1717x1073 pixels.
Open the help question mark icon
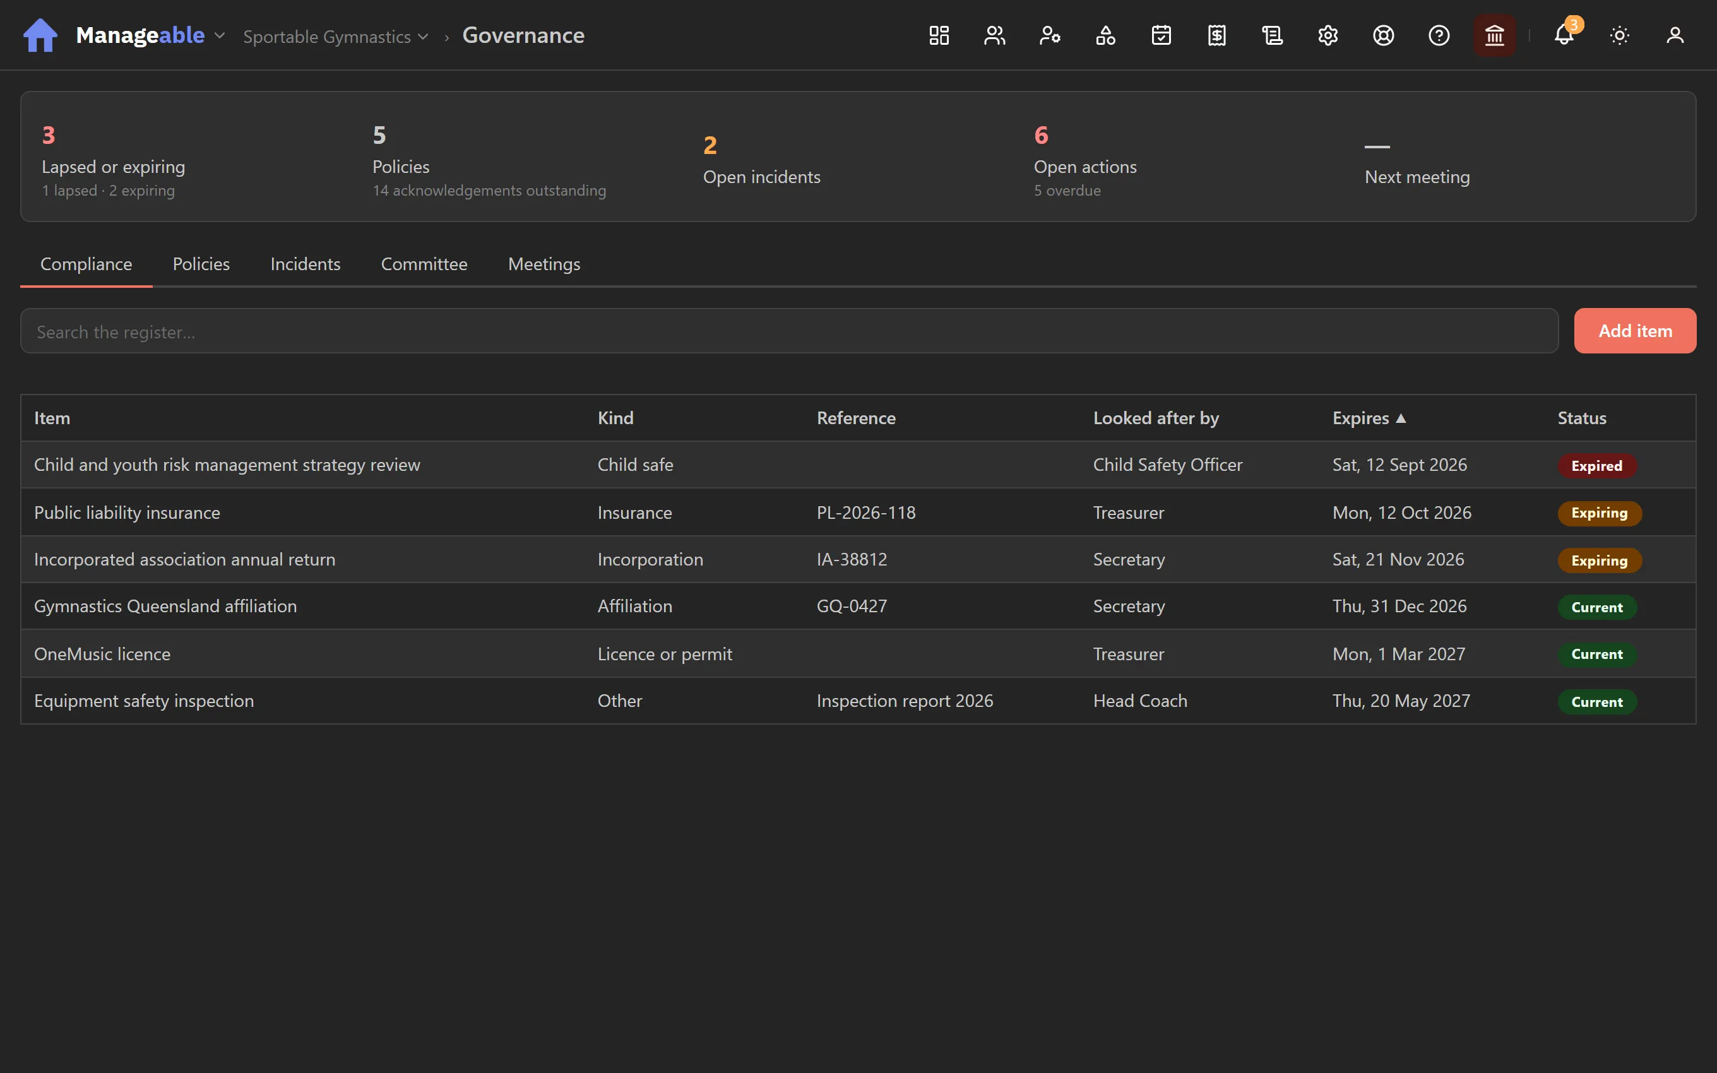[x=1439, y=35]
